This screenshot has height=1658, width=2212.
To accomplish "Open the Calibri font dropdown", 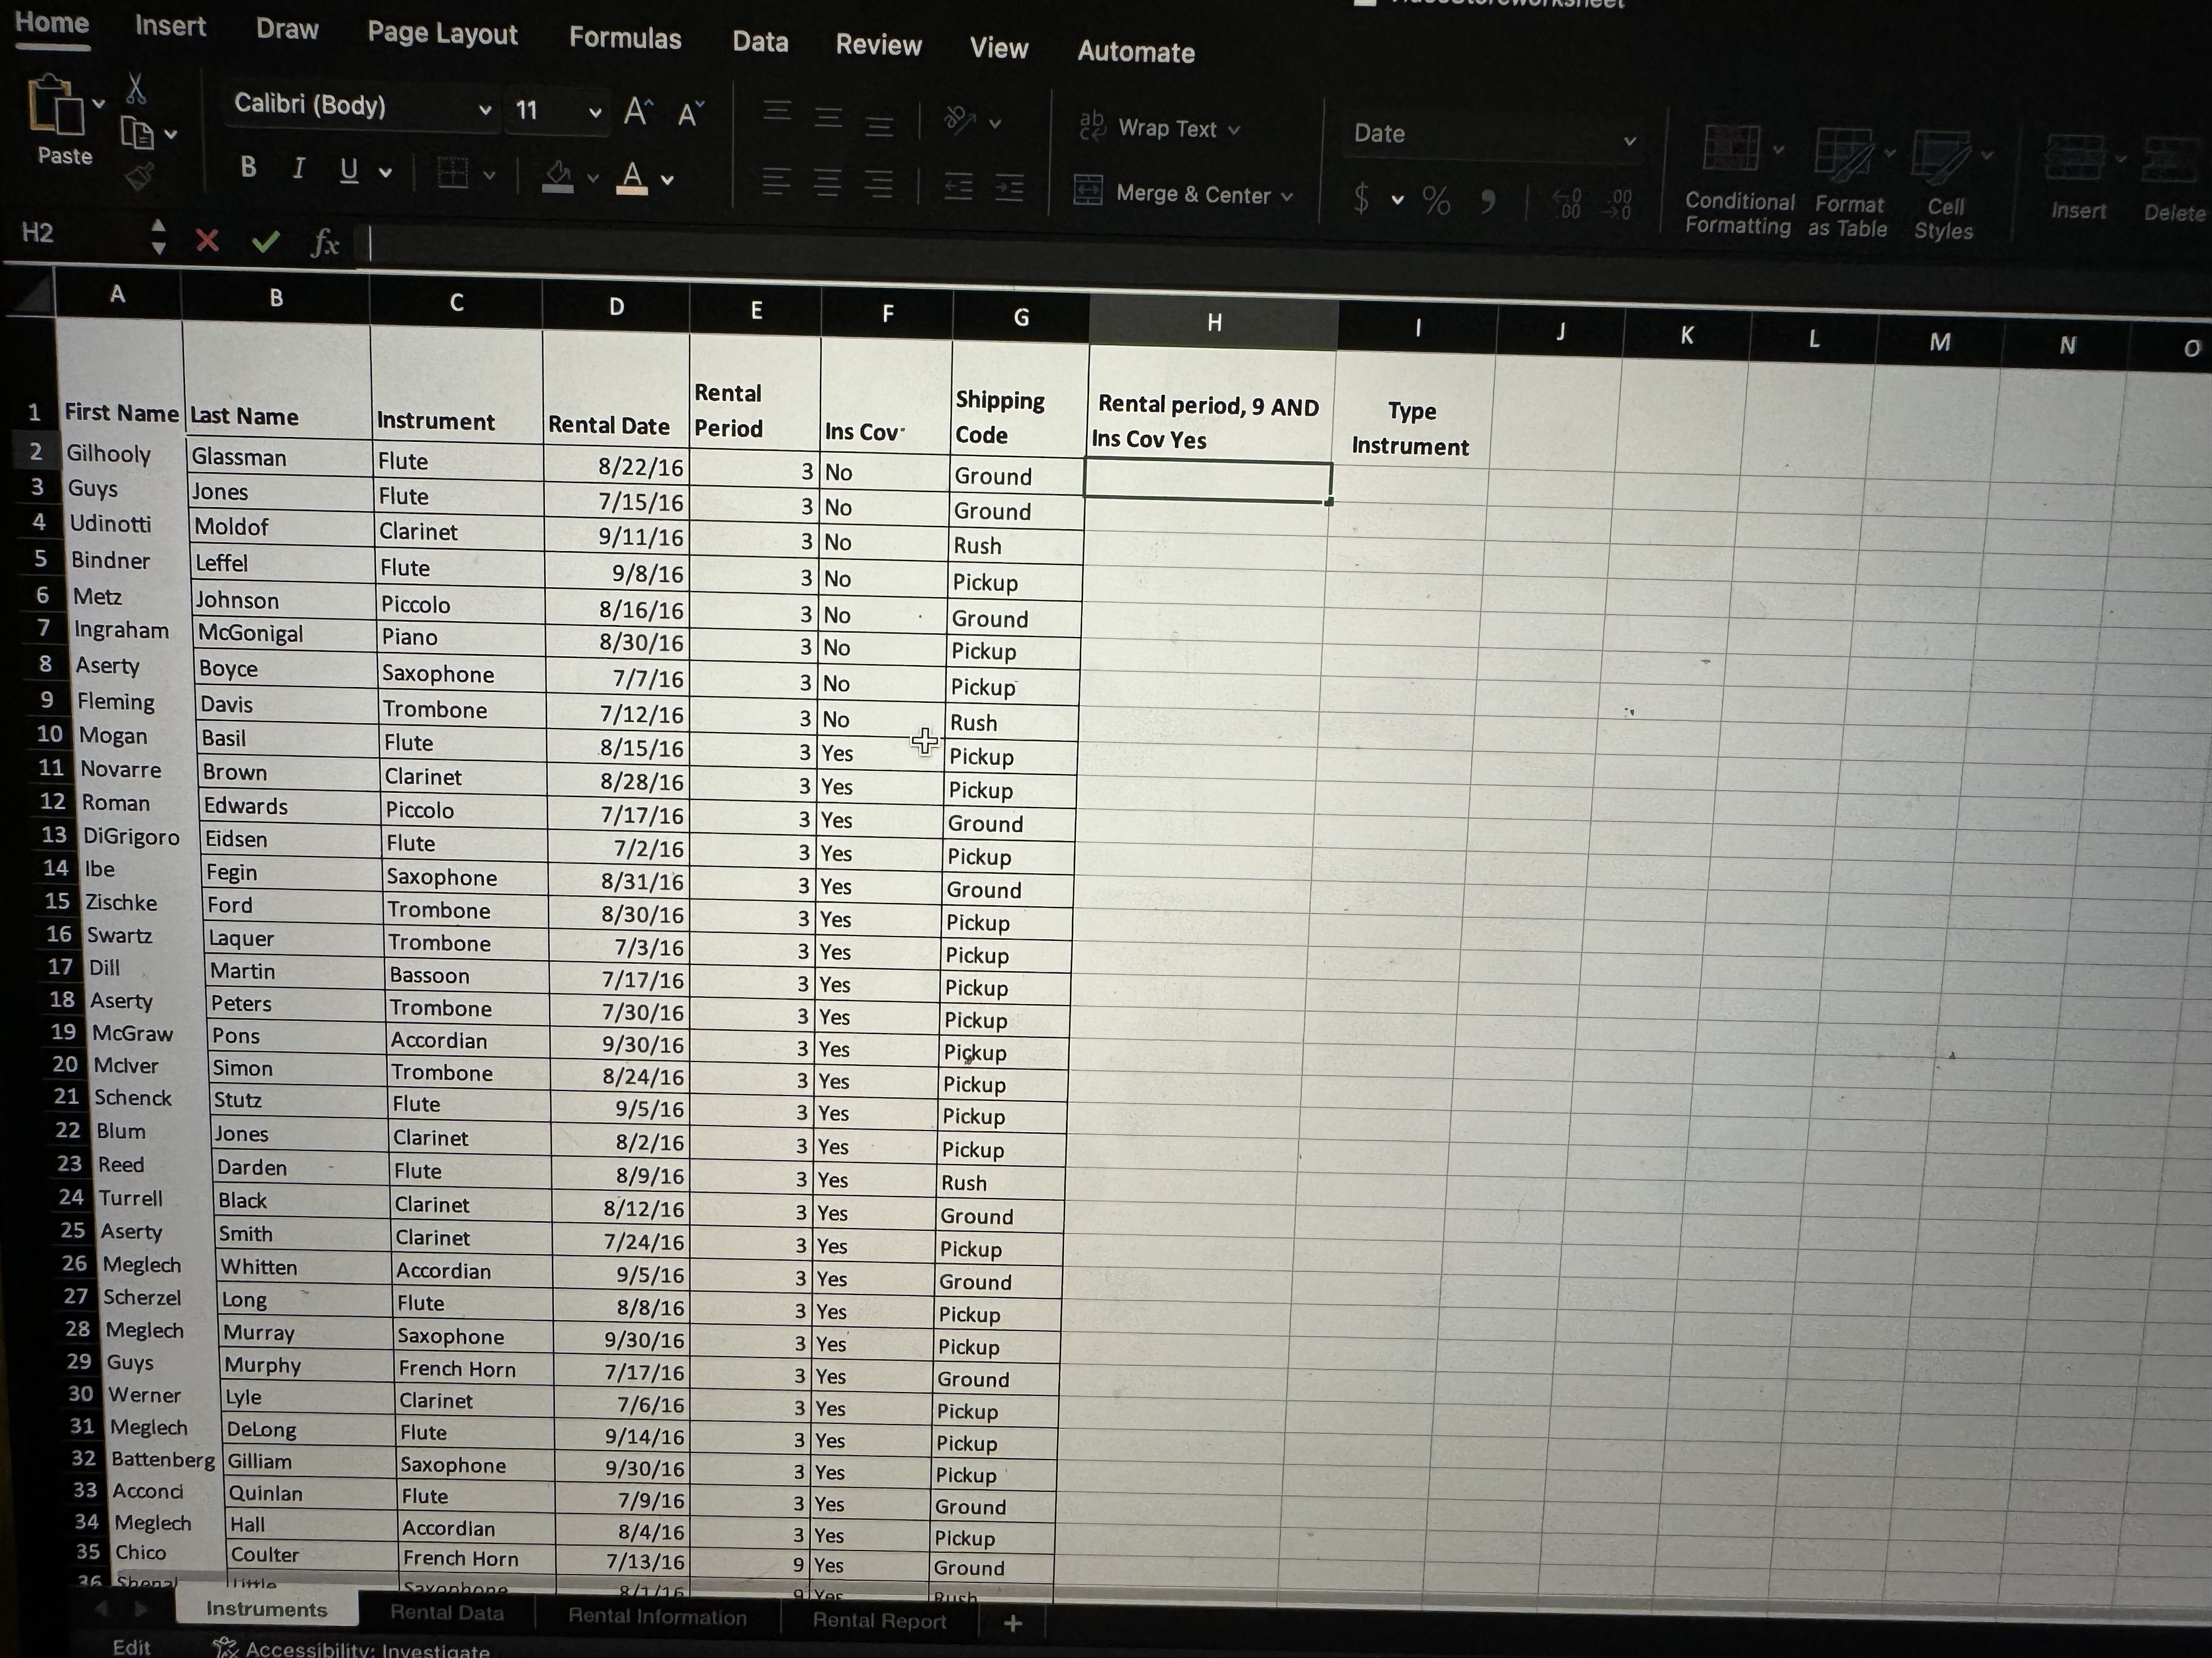I will coord(485,108).
